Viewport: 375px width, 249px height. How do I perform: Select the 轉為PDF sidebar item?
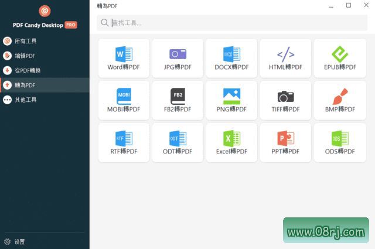(45, 85)
